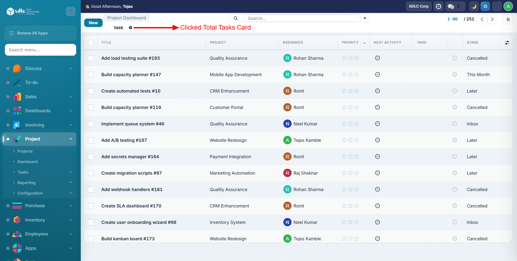Screen dimensions: 517x261
Task: Open column settings icon in table header
Action: [507, 43]
